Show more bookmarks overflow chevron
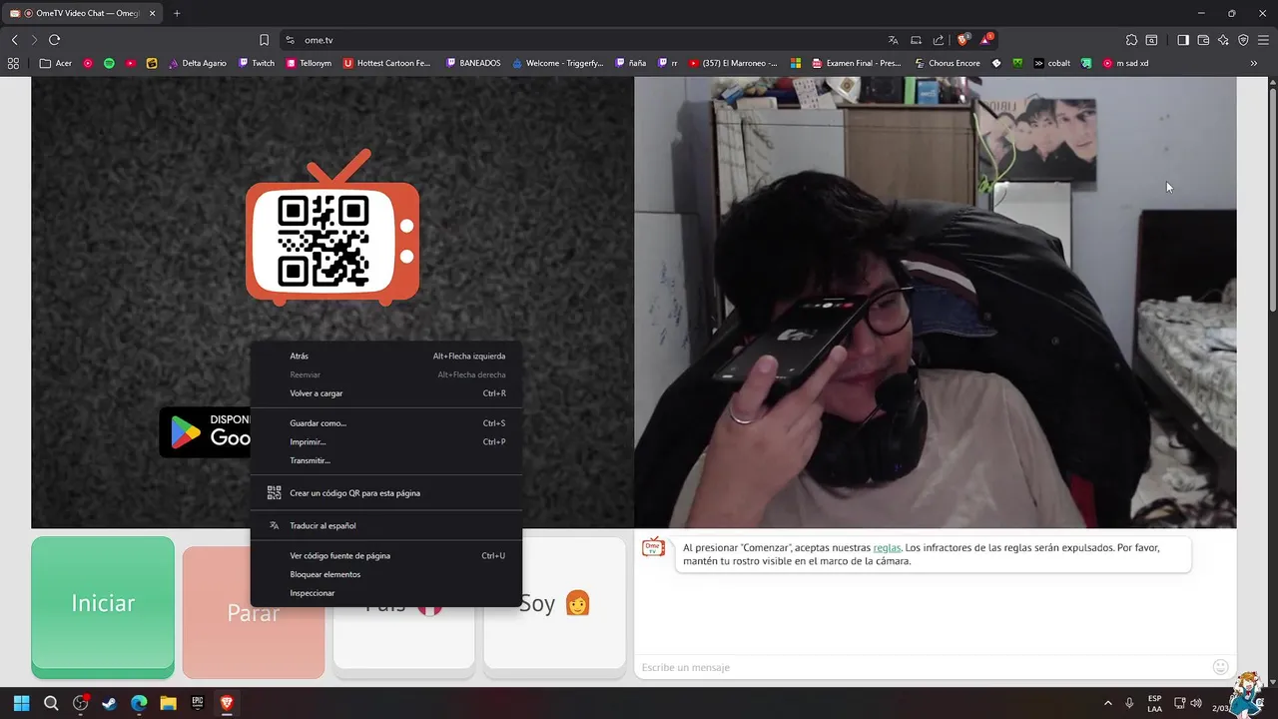The width and height of the screenshot is (1278, 719). click(x=1254, y=63)
